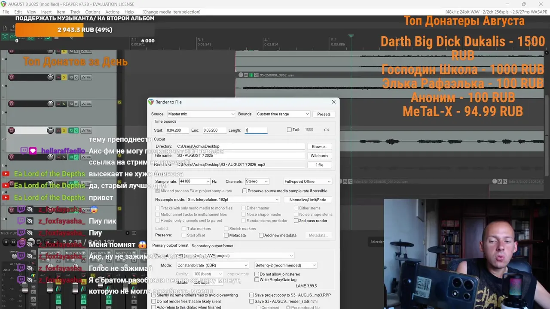Viewport: 550px width, 309px height.
Task: Toggle green FX bypass on track 7
Action: coord(76,130)
